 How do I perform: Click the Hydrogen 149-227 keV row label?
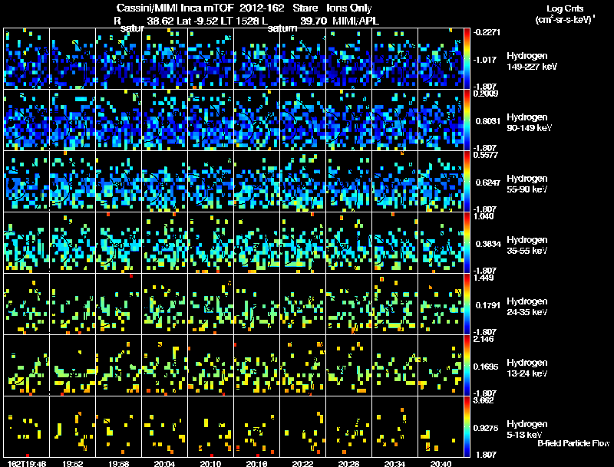532,61
